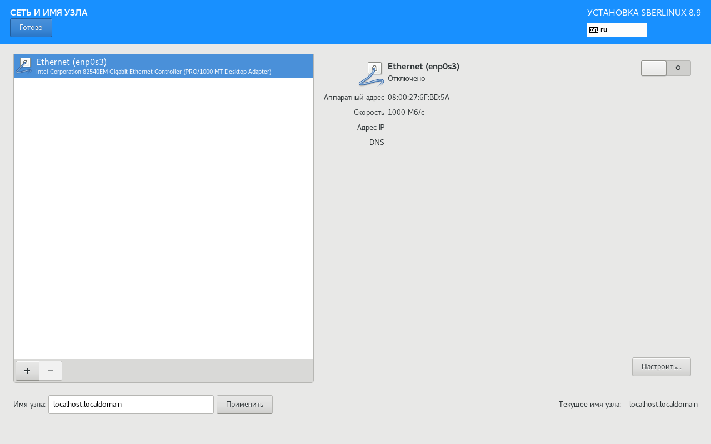The height and width of the screenshot is (444, 711).
Task: Click the СЕТЬ И ИМЯ УЗЛА title
Action: coord(49,13)
